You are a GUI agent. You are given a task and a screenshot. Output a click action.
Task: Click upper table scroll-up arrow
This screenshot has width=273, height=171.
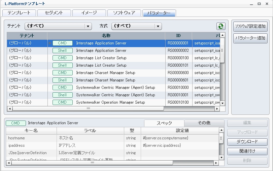point(223,35)
